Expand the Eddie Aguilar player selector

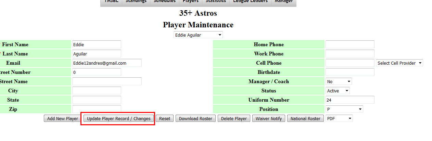point(198,35)
